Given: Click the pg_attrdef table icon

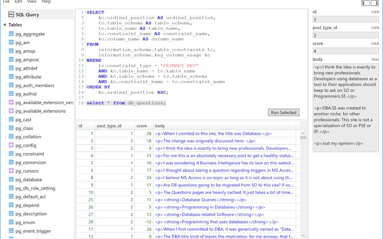Looking at the screenshot, I should coord(11,68).
